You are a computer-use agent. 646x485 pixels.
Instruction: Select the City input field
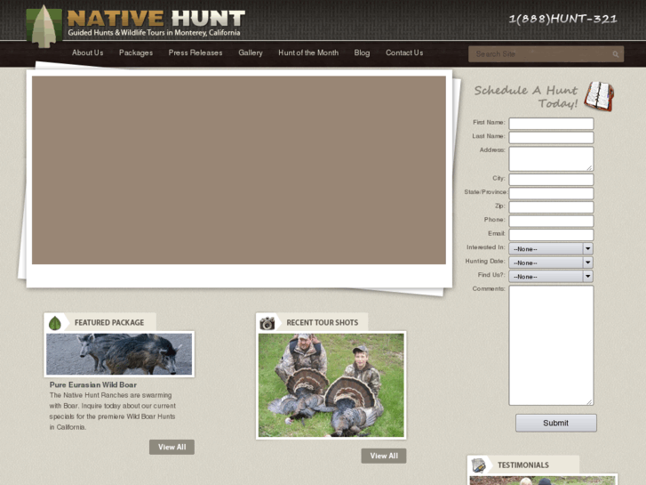tap(551, 180)
